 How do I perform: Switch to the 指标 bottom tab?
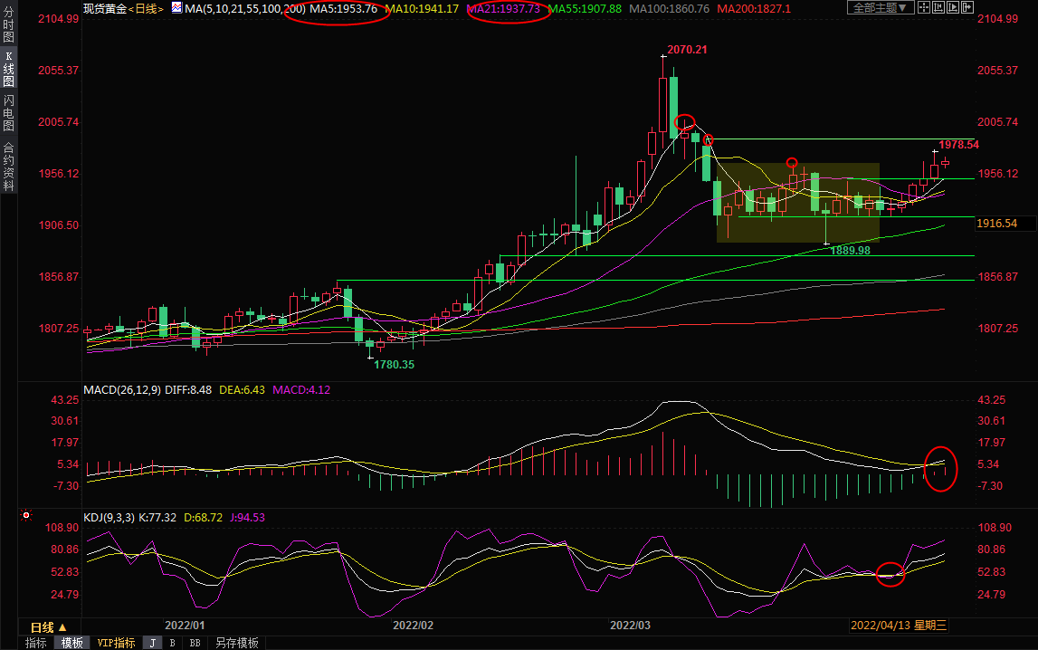coord(36,643)
